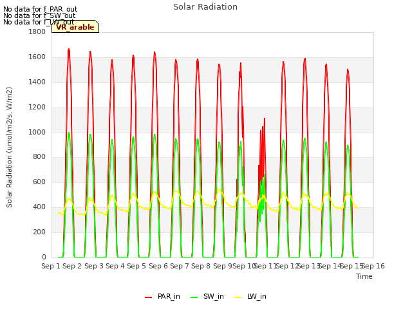Click the Sep 2 x-axis tick label

[x=72, y=266]
